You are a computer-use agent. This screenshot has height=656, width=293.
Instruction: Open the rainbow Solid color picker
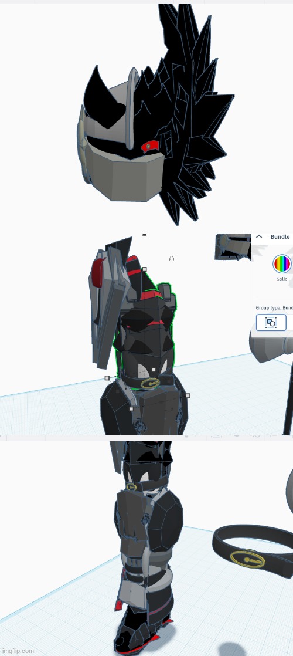[x=282, y=264]
